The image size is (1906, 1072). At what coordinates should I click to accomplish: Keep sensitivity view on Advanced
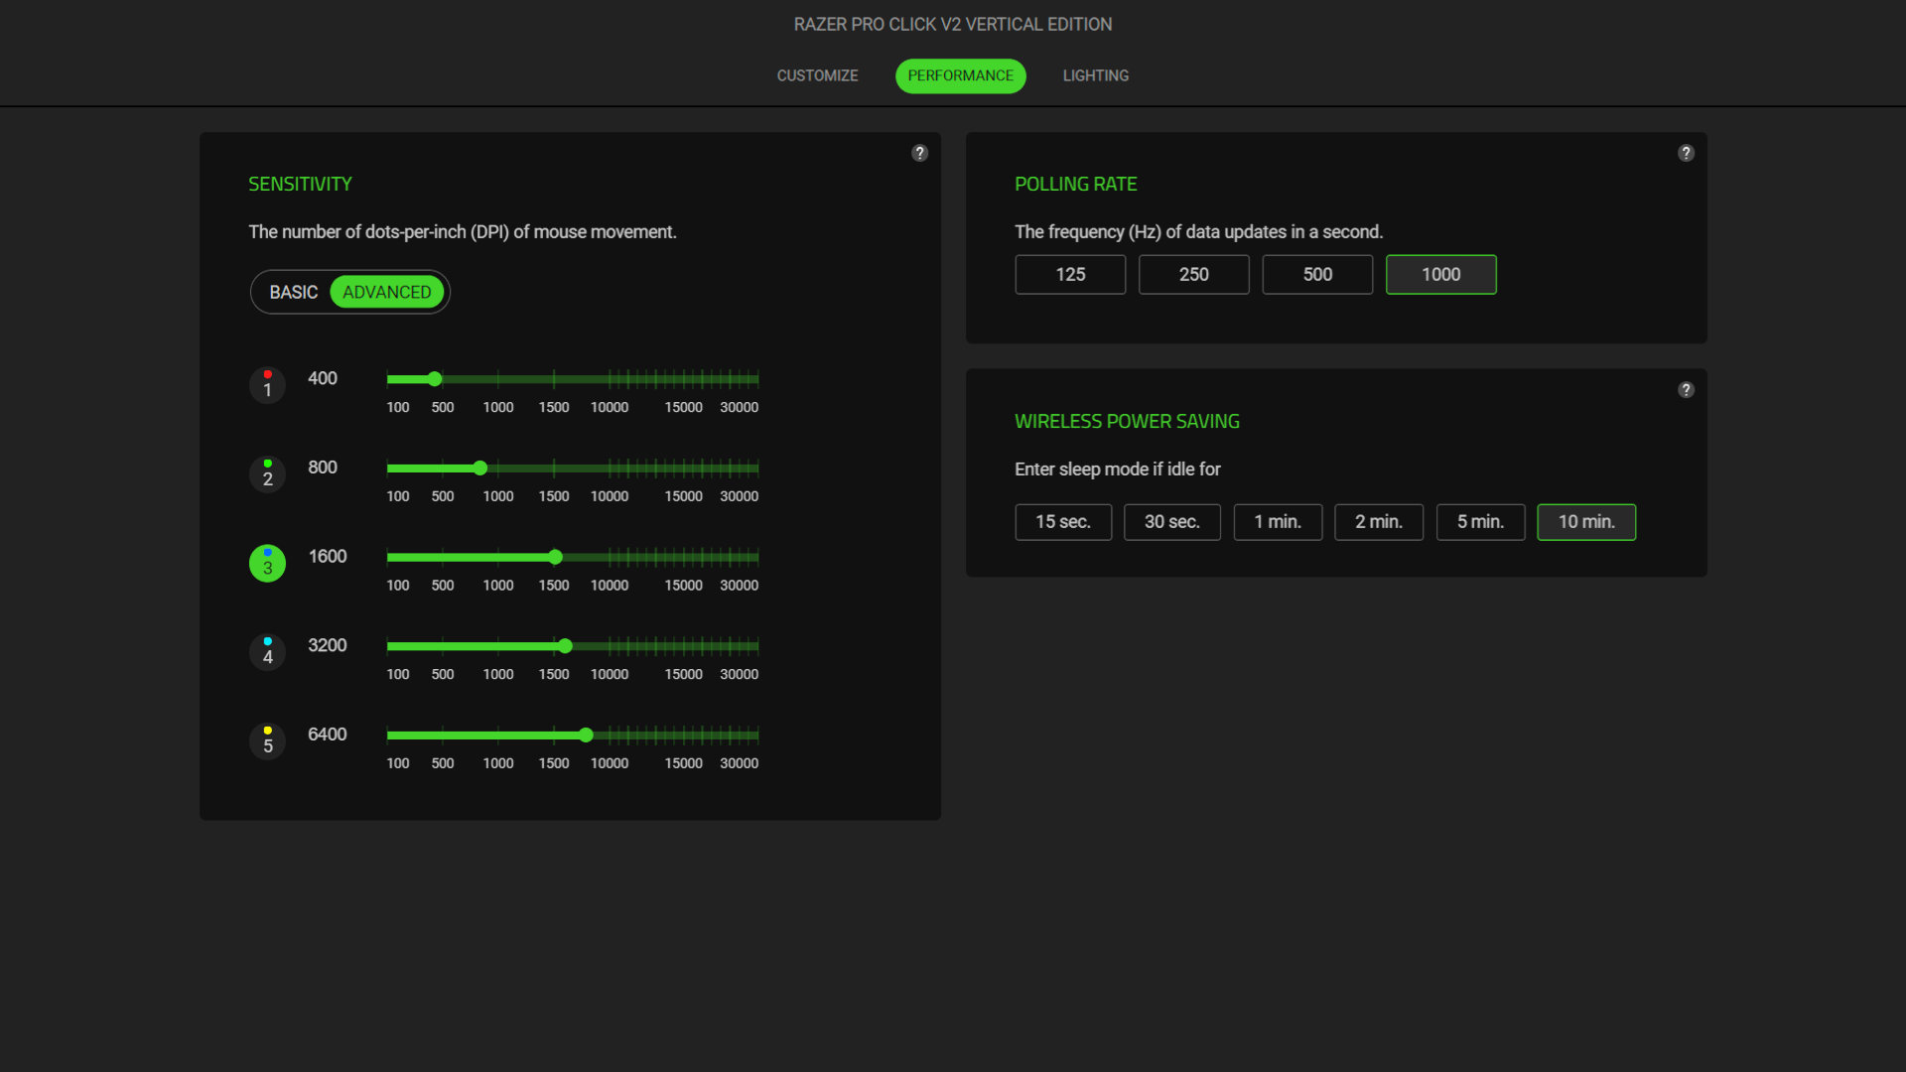click(387, 292)
